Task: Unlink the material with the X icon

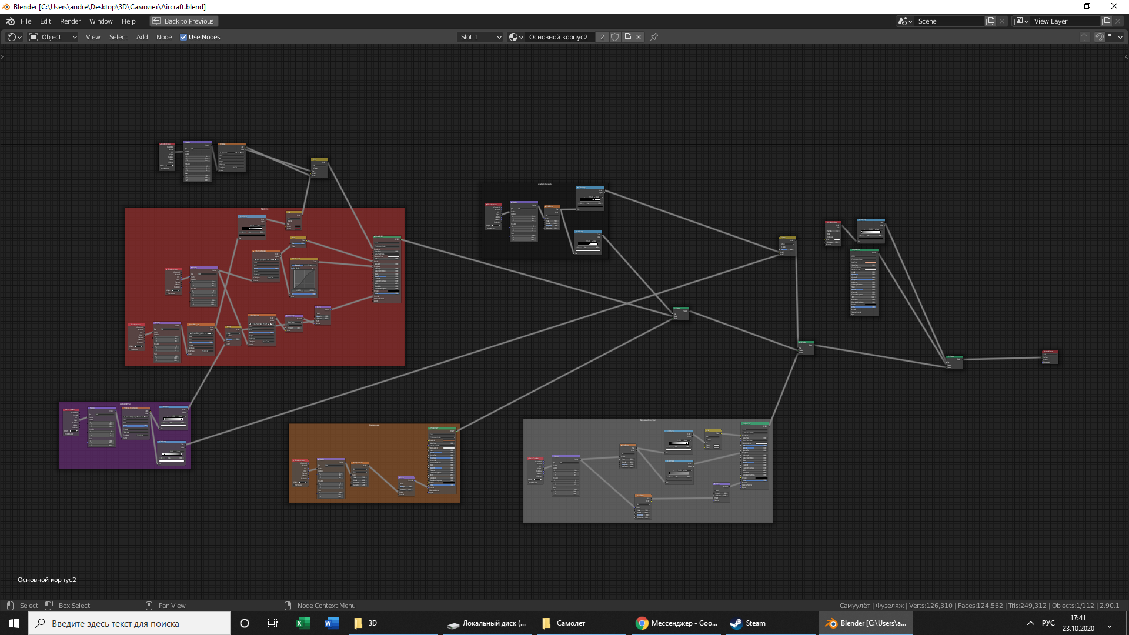Action: point(639,37)
